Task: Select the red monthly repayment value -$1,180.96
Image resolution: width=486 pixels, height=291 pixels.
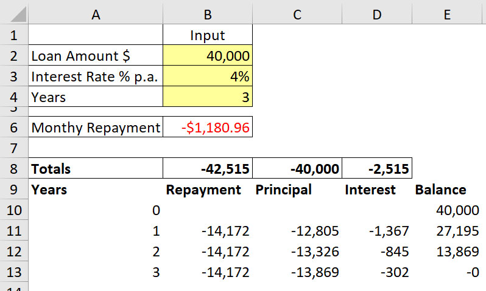Action: 208,128
